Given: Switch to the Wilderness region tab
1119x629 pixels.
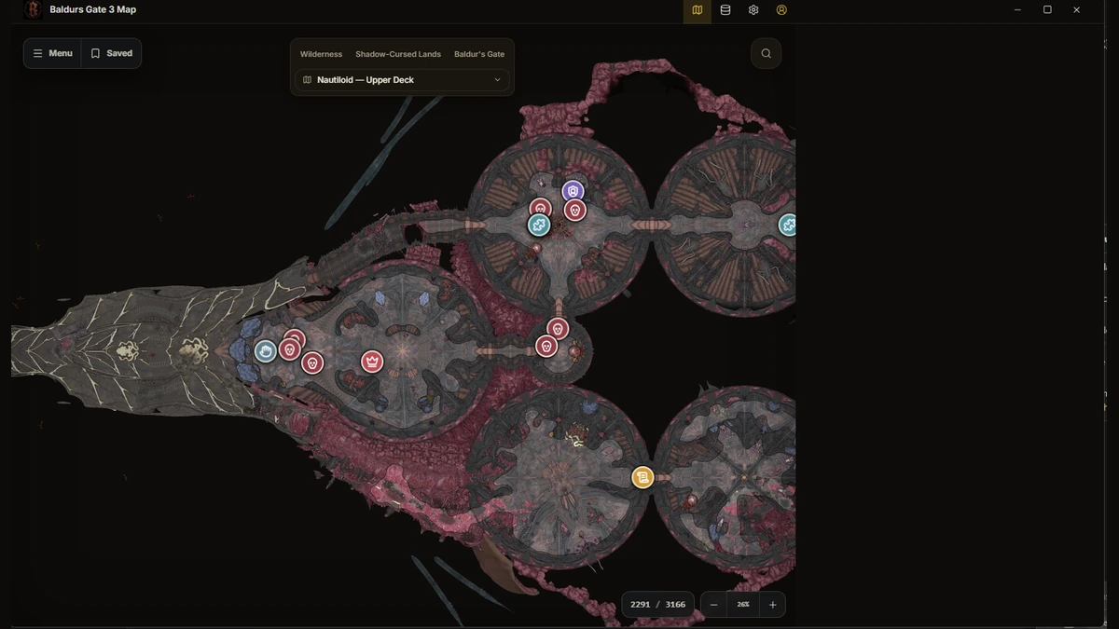Looking at the screenshot, I should coord(321,54).
